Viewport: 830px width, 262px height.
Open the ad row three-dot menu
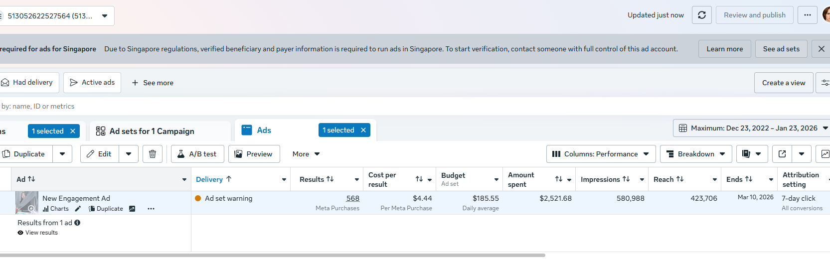(151, 209)
